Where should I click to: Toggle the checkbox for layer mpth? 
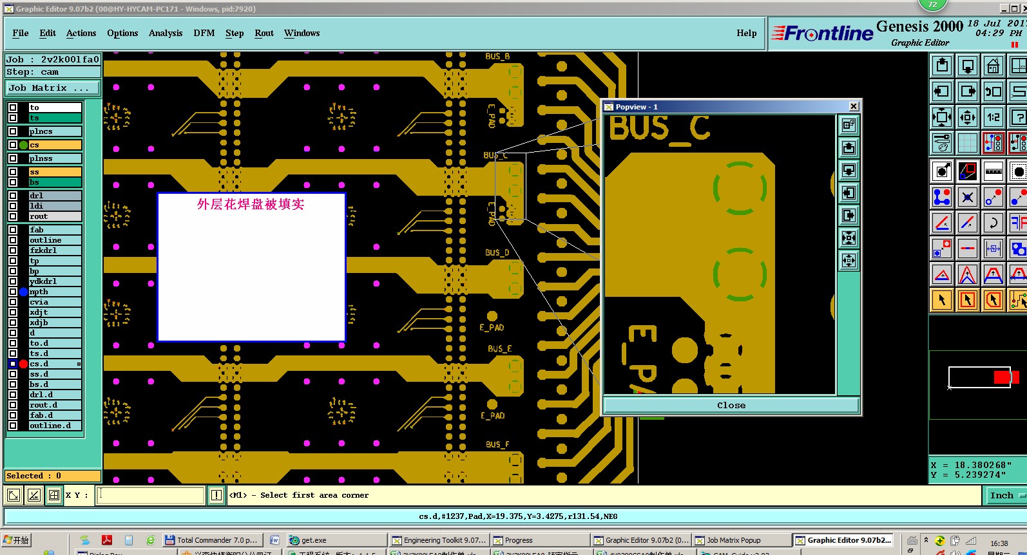click(x=13, y=292)
